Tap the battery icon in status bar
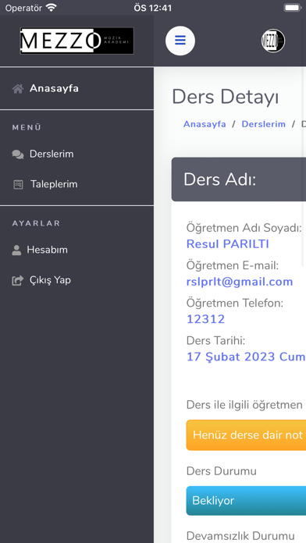 click(x=292, y=8)
